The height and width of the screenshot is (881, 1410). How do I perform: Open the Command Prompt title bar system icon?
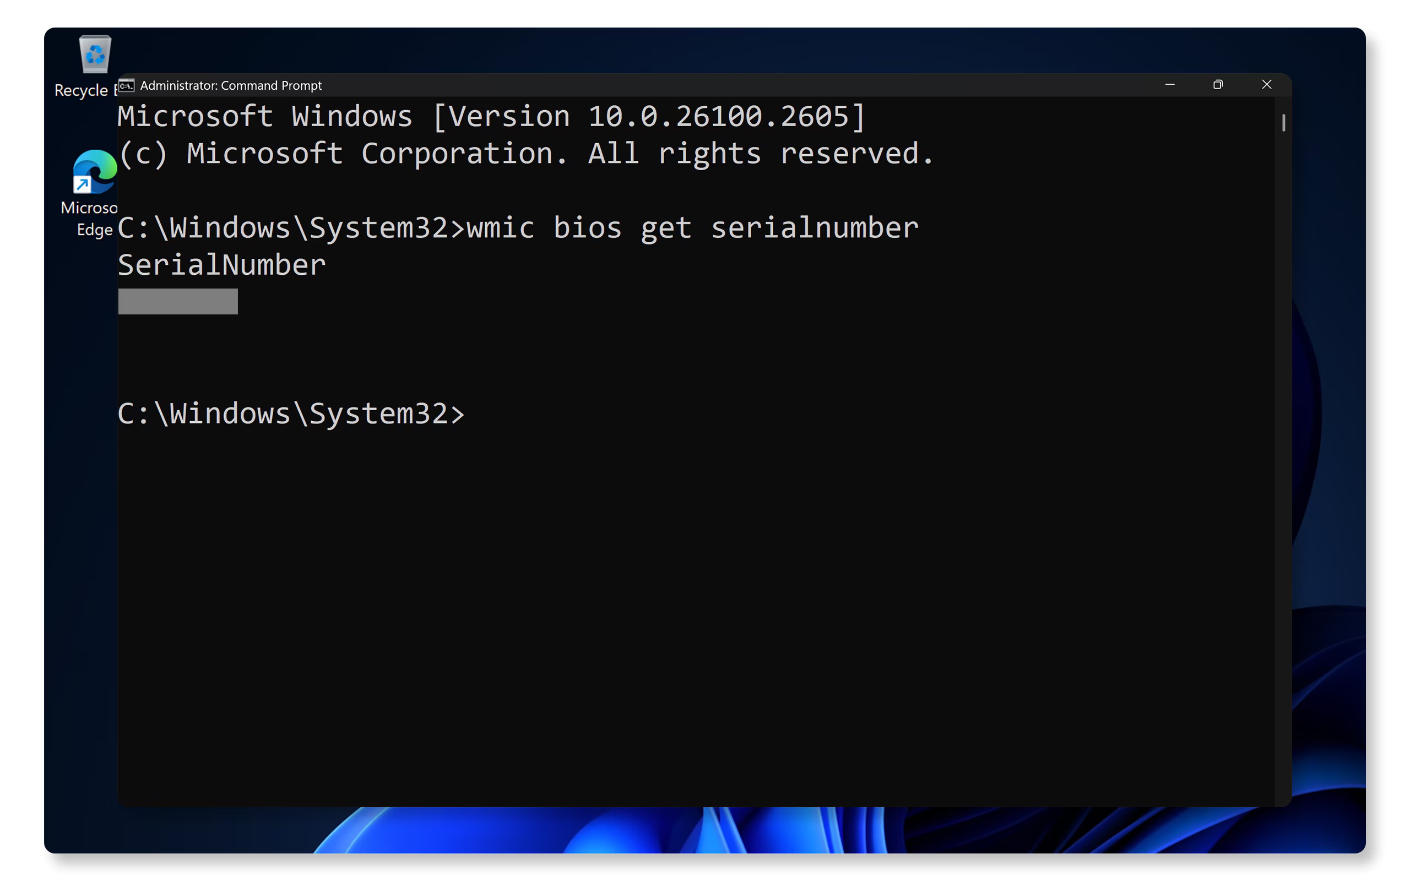[127, 86]
